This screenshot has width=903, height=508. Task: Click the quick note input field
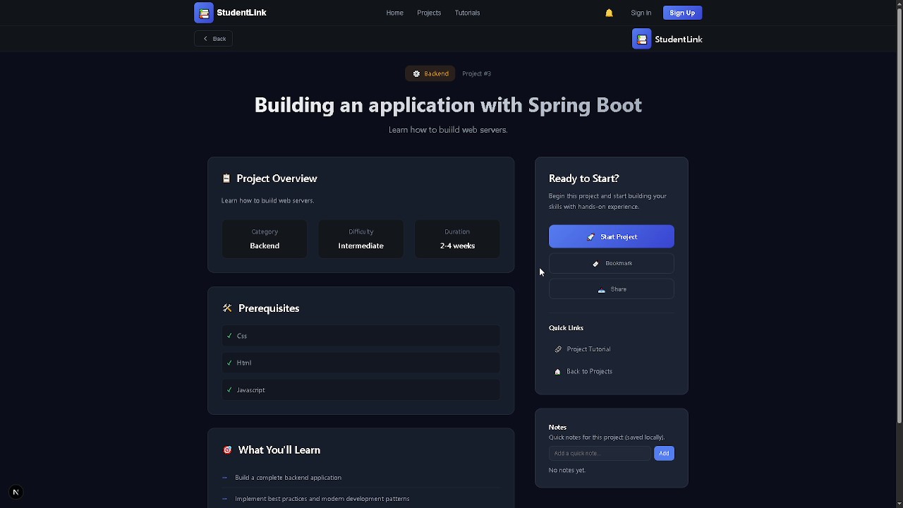coord(599,453)
